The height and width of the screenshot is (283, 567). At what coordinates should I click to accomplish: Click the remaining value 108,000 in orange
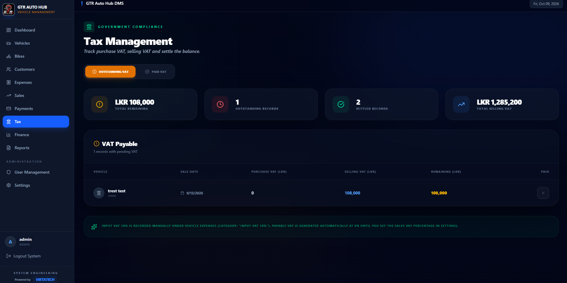[x=439, y=193]
